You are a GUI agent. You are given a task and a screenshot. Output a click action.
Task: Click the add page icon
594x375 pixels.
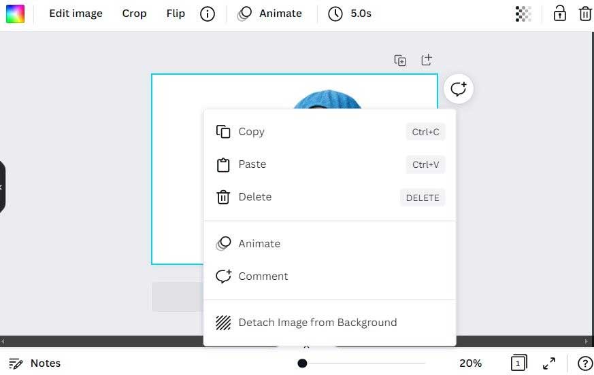426,60
